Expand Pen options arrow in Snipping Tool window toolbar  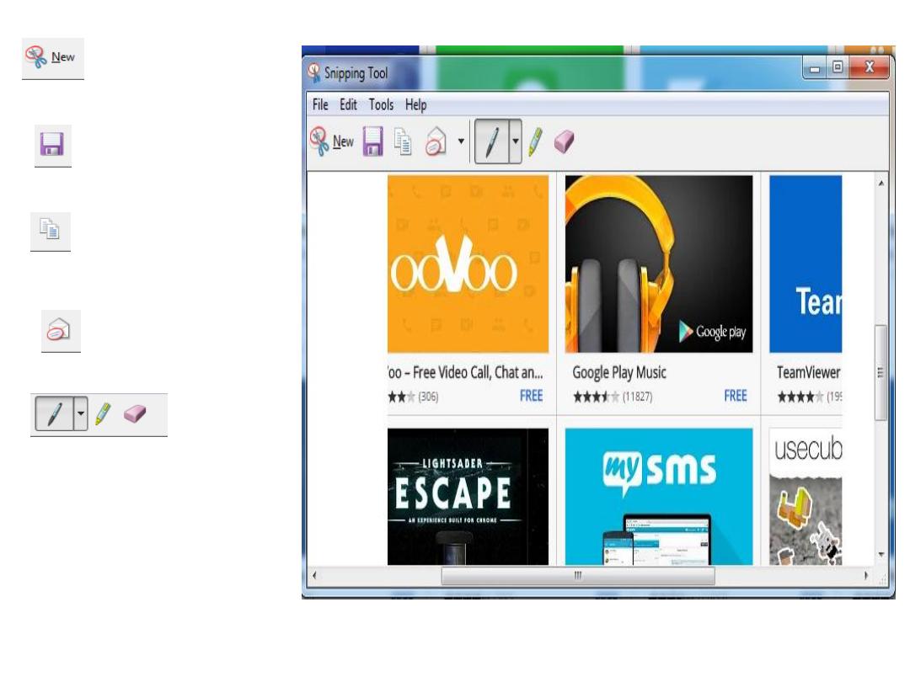[515, 141]
